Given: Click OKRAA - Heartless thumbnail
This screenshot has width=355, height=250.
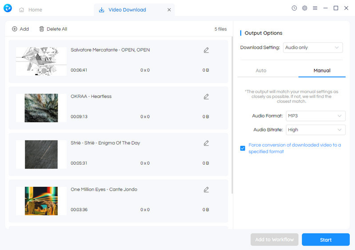Looking at the screenshot, I should pos(41,108).
